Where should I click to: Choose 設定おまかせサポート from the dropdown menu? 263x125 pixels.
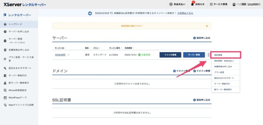pos(226,78)
